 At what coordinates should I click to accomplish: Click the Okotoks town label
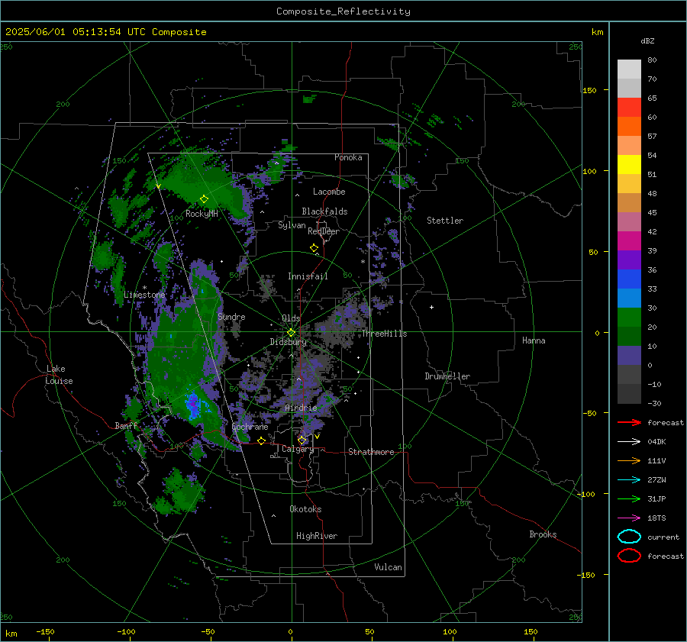[305, 509]
